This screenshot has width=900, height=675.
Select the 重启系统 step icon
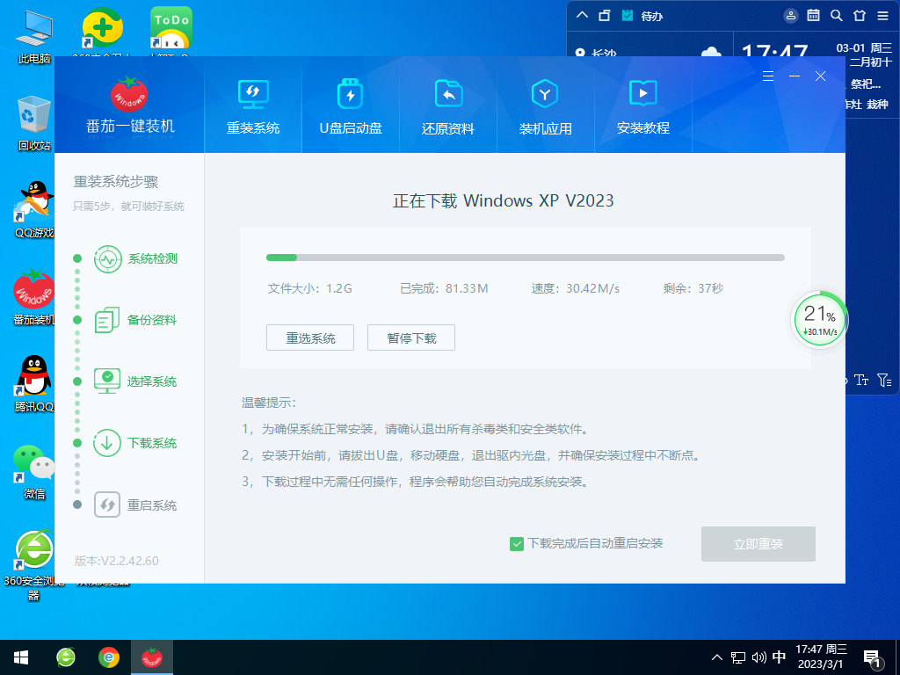107,504
